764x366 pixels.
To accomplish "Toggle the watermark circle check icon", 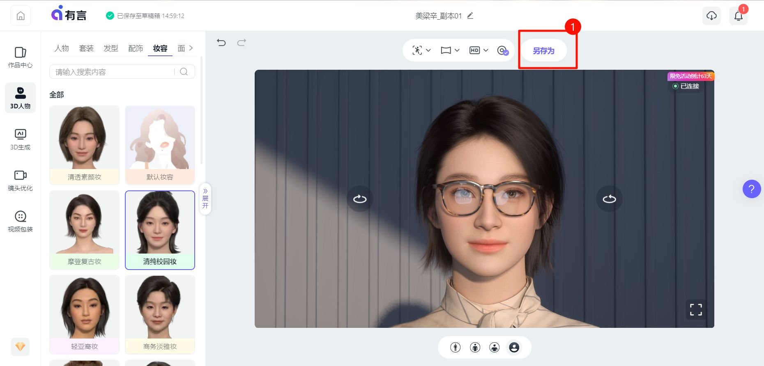I will tap(502, 50).
